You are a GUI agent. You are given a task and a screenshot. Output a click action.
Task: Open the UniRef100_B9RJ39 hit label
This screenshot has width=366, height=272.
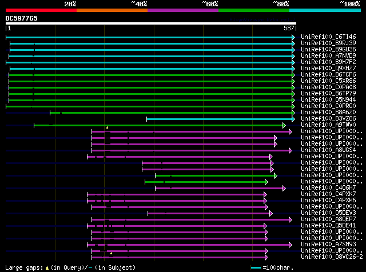pos(328,43)
